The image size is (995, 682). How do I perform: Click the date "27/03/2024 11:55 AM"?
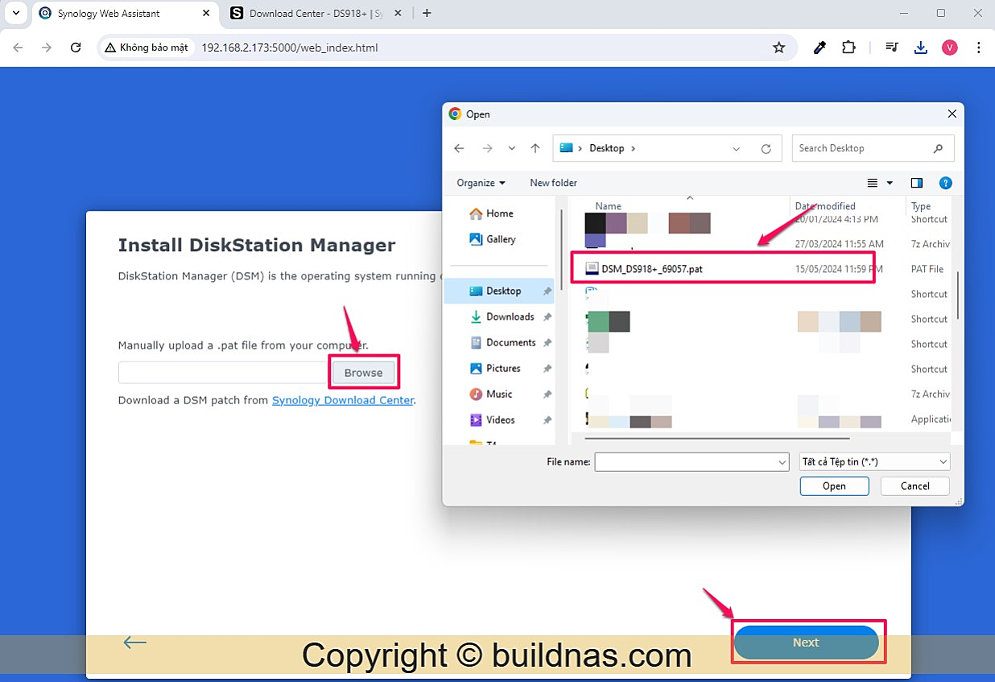(839, 244)
